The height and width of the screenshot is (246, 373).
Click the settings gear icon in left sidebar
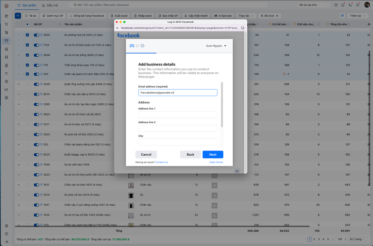tap(6, 98)
